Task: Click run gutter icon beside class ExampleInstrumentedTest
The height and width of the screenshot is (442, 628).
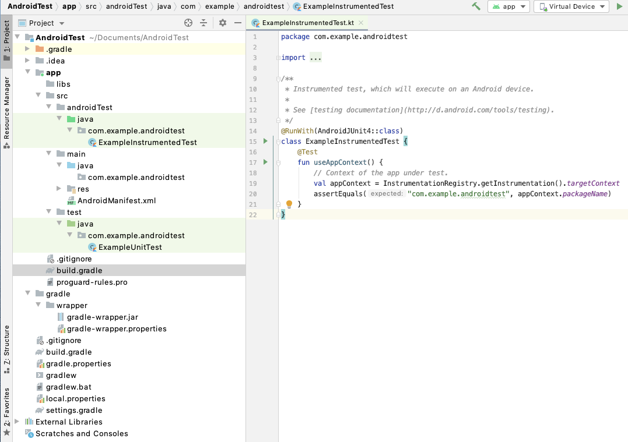Action: tap(265, 142)
